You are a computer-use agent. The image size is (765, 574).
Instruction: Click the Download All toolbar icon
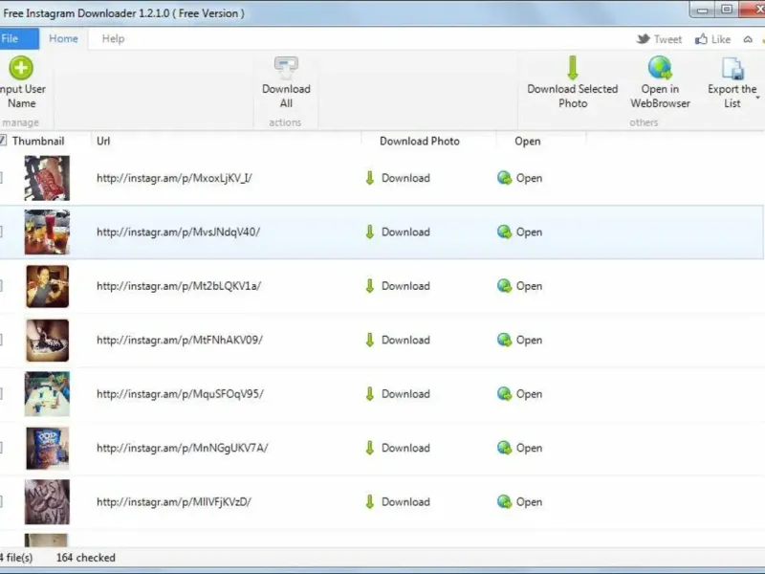coord(286,67)
